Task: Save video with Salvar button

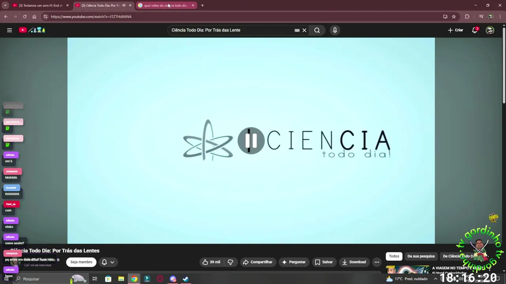Action: pyautogui.click(x=324, y=262)
